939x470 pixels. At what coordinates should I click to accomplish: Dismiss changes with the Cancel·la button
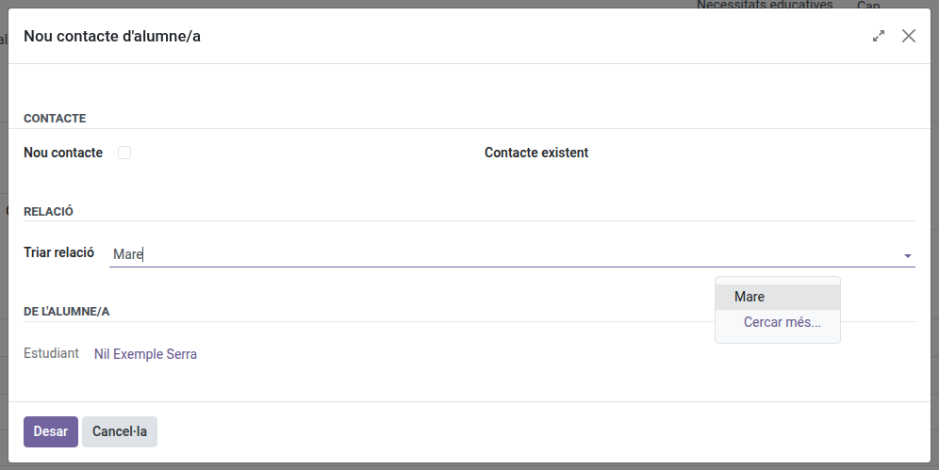[x=120, y=431]
